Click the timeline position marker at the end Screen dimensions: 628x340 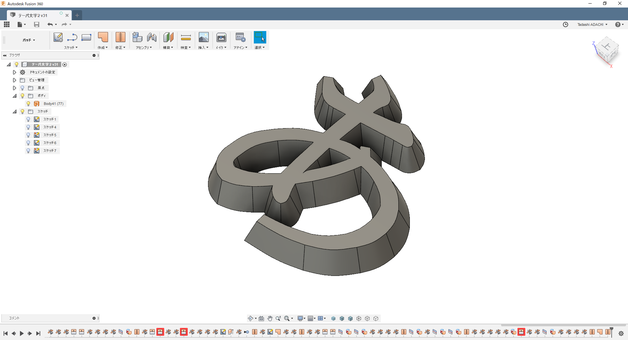pos(611,332)
